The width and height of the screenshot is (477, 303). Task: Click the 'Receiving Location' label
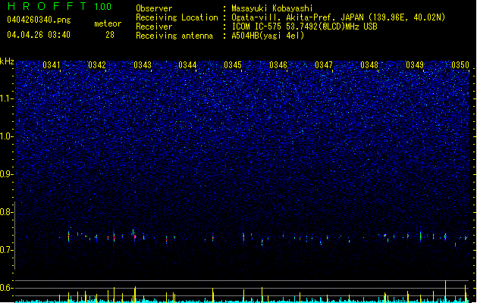(177, 17)
